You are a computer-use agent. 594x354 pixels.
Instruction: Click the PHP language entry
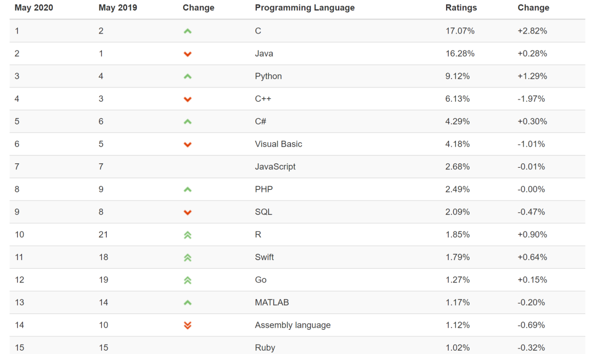[x=263, y=189]
